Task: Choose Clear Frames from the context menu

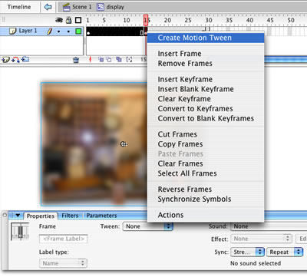Action: [x=206, y=163]
